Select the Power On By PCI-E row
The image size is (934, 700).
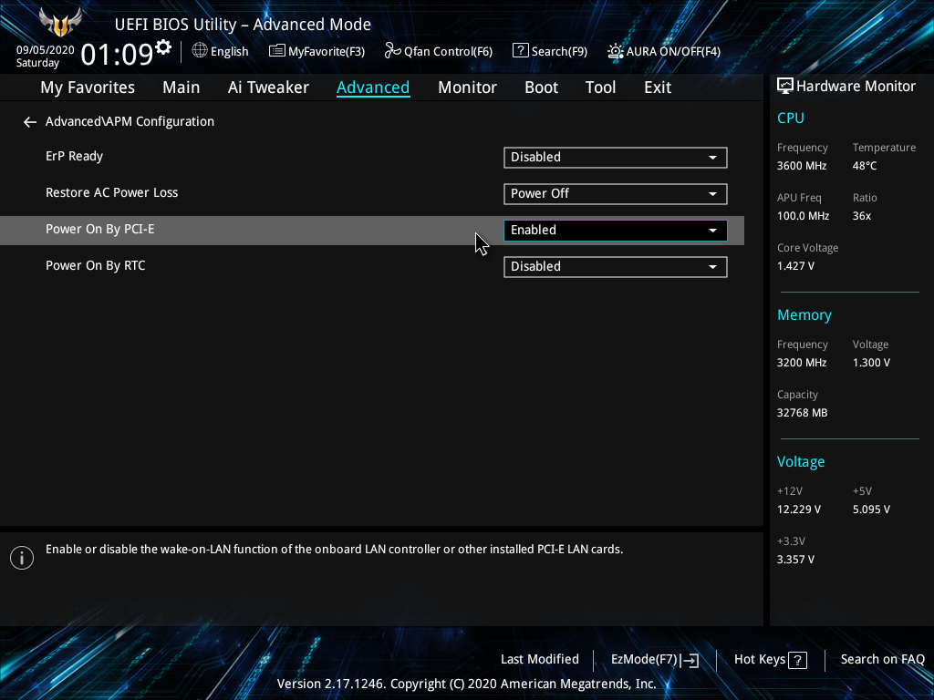pyautogui.click(x=372, y=231)
